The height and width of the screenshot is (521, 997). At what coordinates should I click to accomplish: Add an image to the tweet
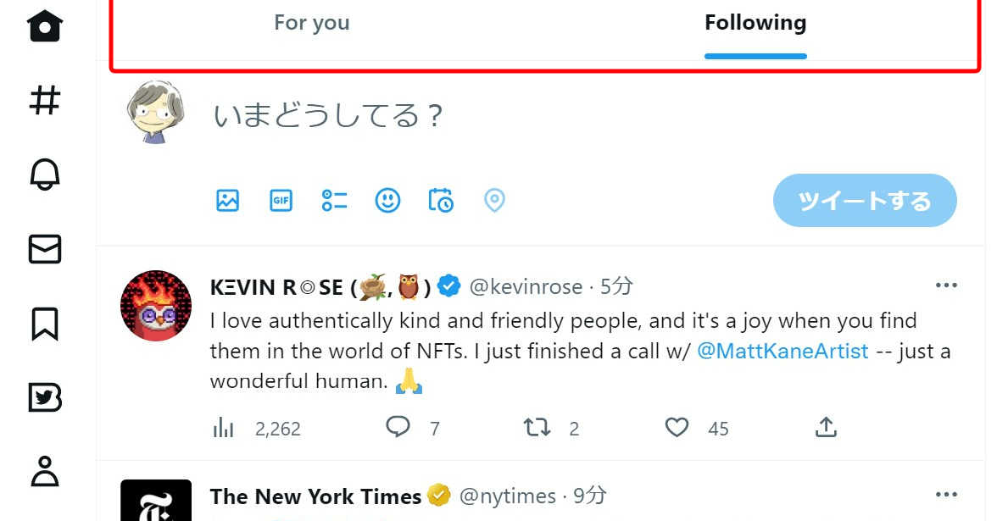tap(227, 201)
